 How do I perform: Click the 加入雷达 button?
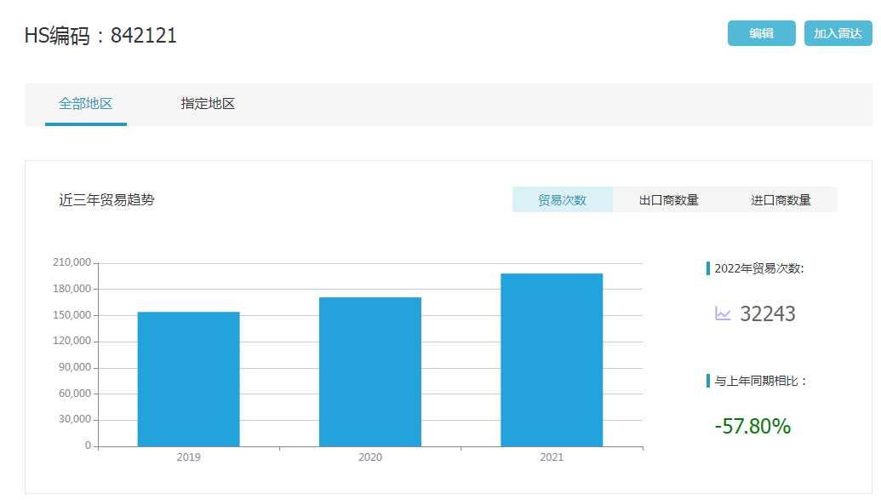838,33
